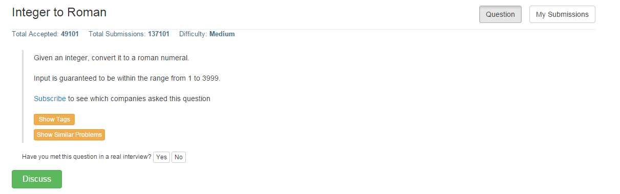The image size is (620, 194).
Task: Follow the Subscribe link
Action: coord(50,99)
